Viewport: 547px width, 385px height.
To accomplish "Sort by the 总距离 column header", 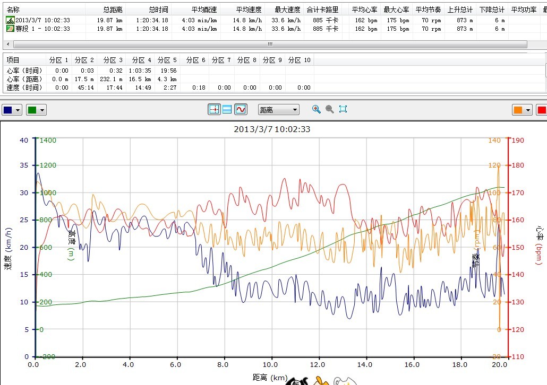I will point(112,10).
